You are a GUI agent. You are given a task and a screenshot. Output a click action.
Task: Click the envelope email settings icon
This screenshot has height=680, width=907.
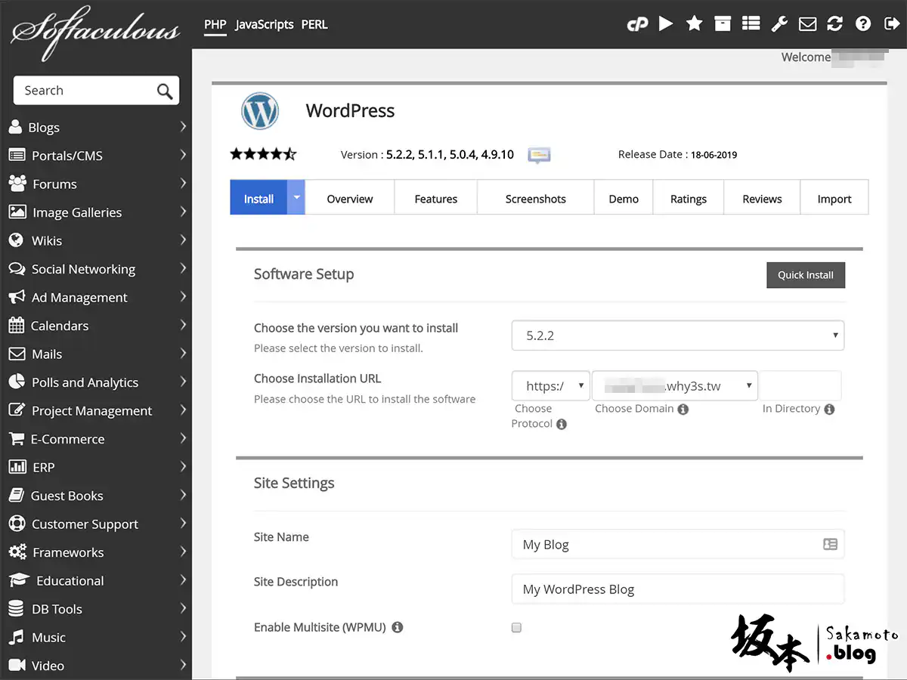pos(807,24)
